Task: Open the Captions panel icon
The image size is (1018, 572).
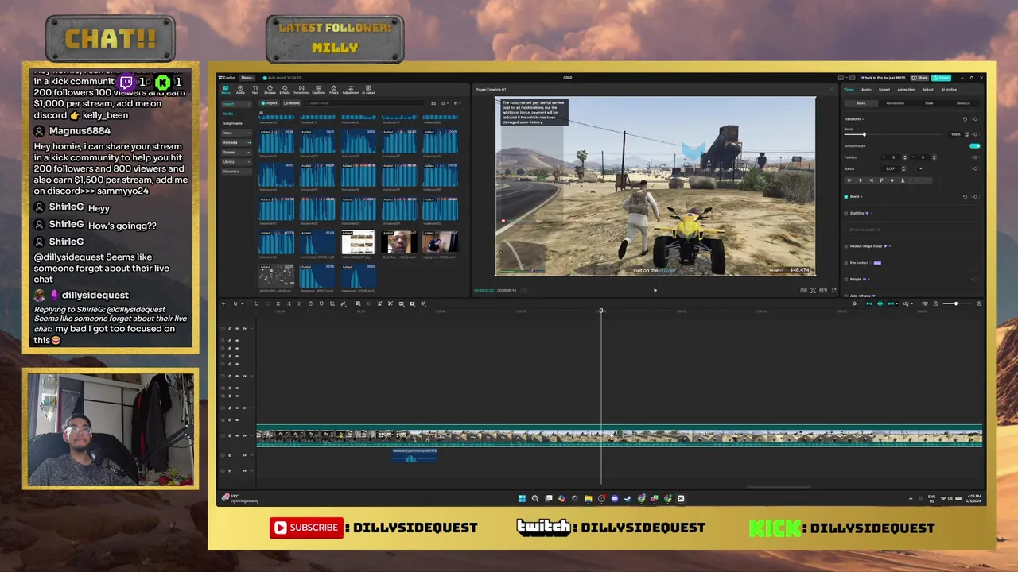Action: [x=318, y=88]
